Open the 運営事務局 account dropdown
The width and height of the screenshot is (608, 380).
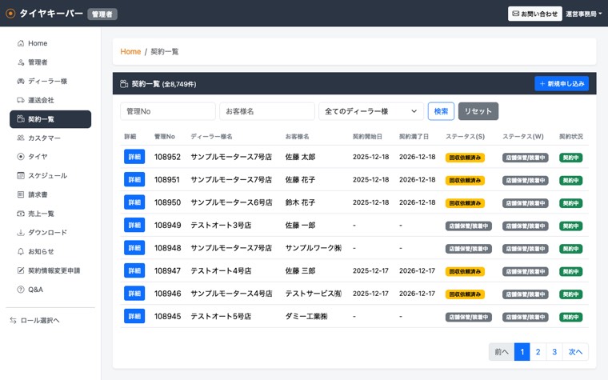583,14
